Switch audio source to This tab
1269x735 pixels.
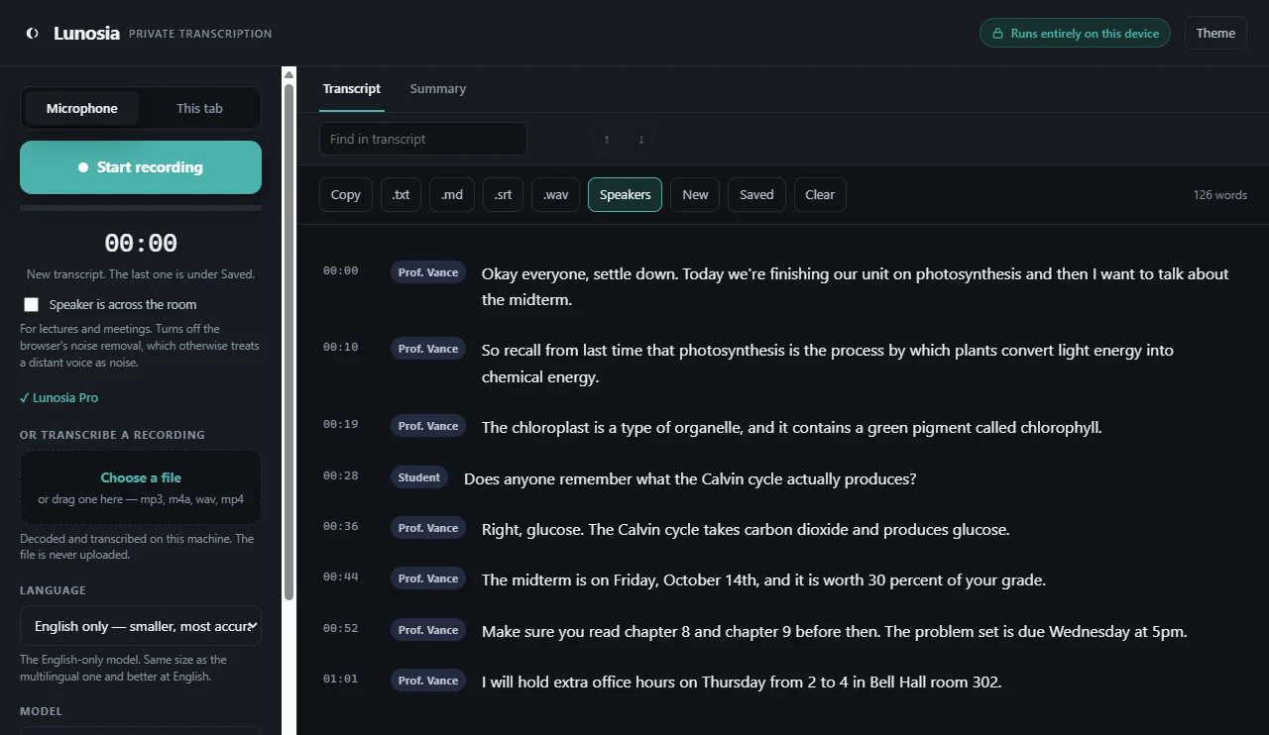(199, 109)
